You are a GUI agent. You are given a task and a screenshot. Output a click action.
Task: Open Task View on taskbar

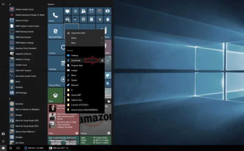click(18, 148)
